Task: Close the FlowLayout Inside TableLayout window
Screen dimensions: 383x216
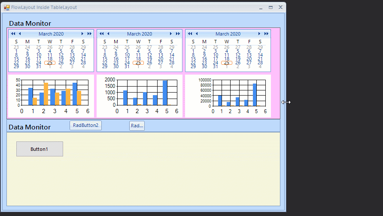Action: coord(280,8)
